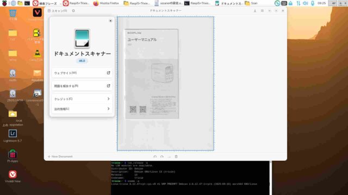Open the volume speaker tray icon

coord(306,3)
